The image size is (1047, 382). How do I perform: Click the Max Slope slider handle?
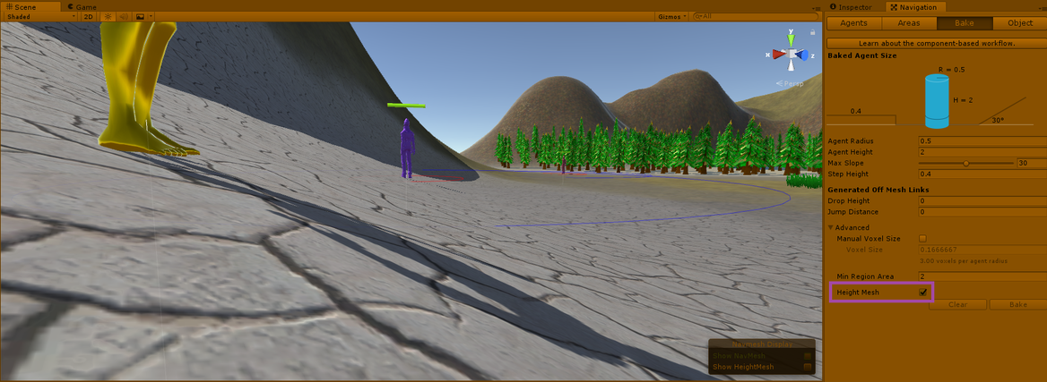(966, 164)
